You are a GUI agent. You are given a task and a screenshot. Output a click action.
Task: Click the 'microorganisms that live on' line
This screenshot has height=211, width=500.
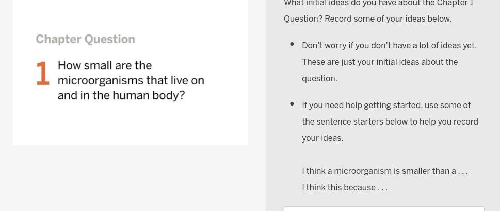[x=131, y=81]
